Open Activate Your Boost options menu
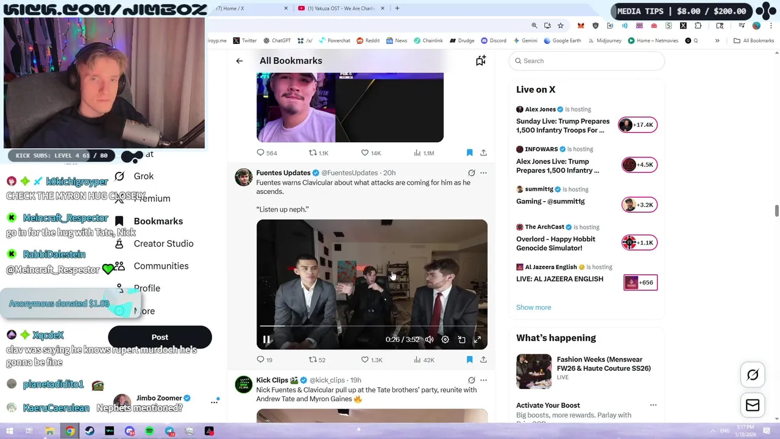Viewport: 780px width, 439px height. click(x=653, y=405)
